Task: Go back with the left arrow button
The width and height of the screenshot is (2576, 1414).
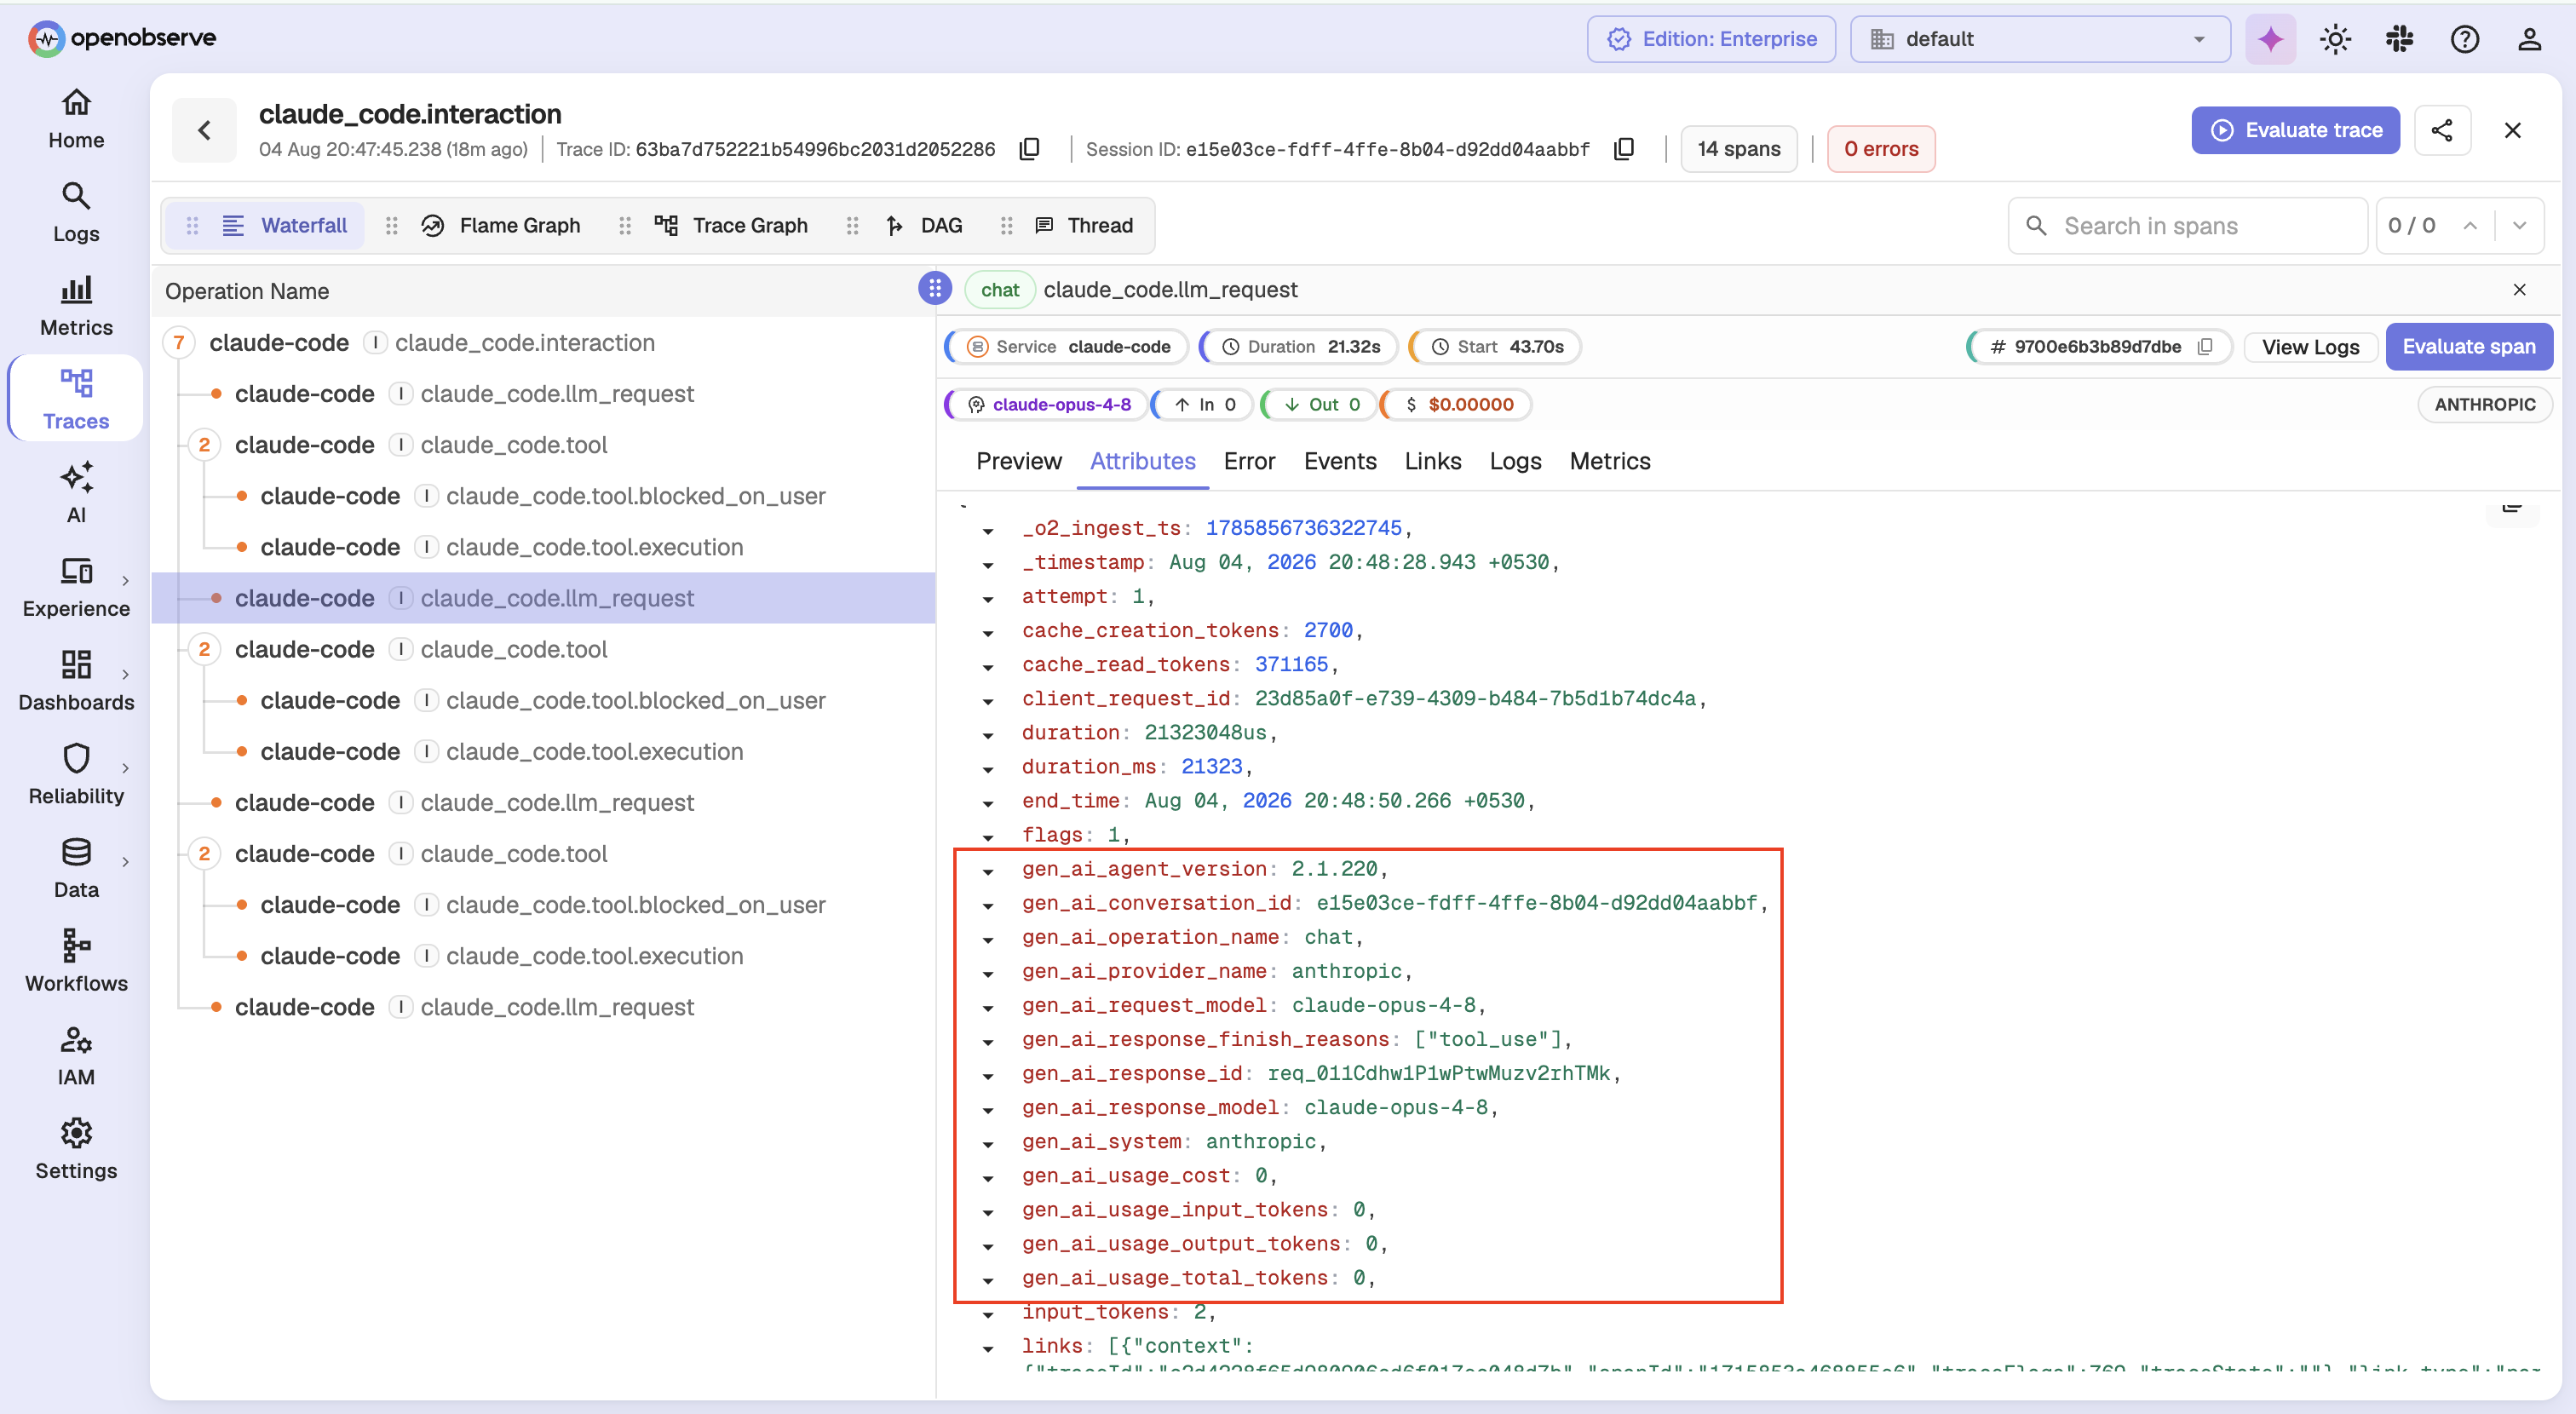Action: coord(204,130)
